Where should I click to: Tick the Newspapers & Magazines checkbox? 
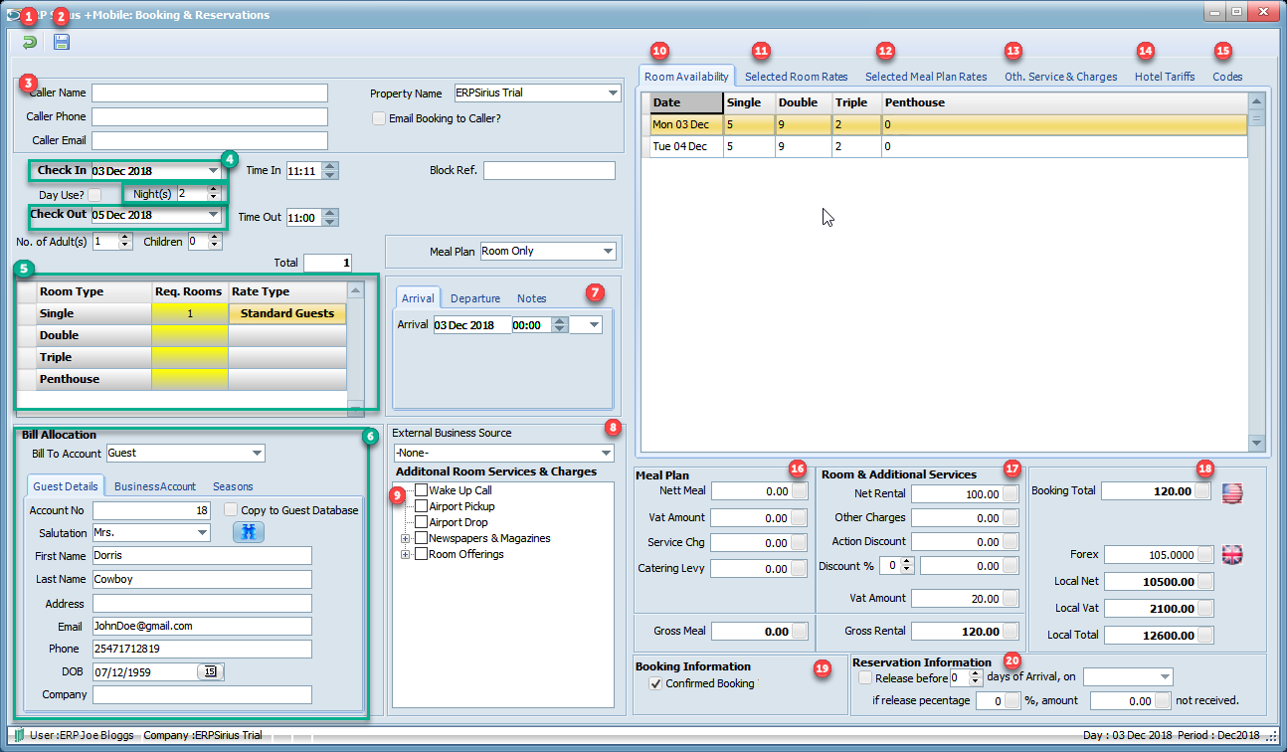click(422, 538)
